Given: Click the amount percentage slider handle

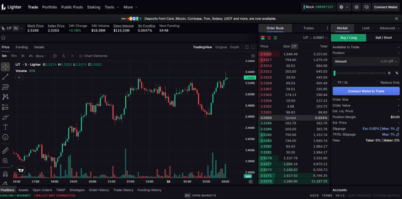Looking at the screenshot, I should click(335, 73).
